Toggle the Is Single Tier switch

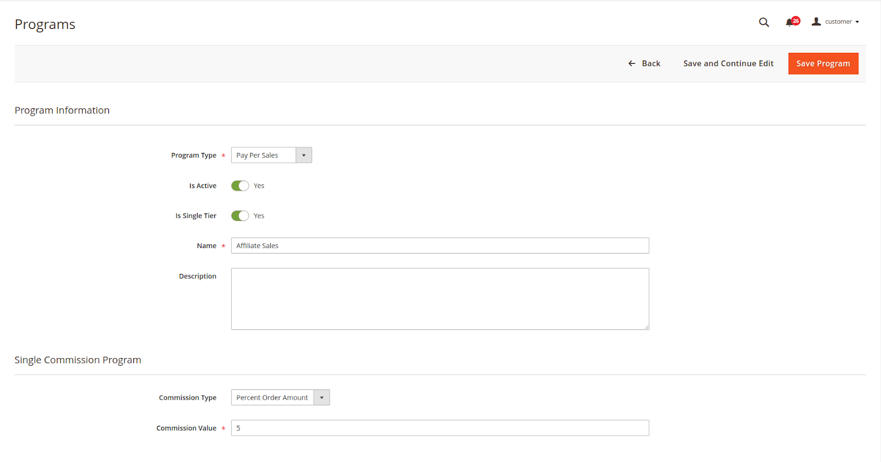[240, 216]
